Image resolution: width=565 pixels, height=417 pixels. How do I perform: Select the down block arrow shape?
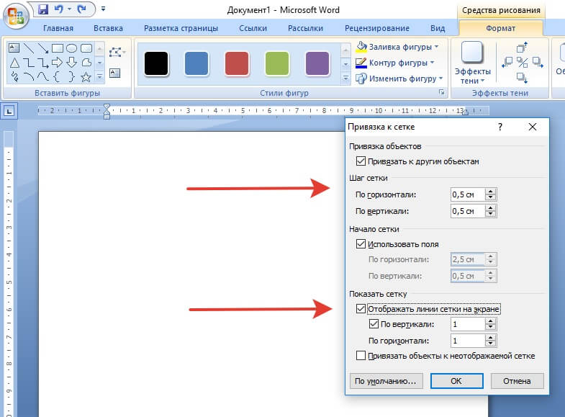72,63
